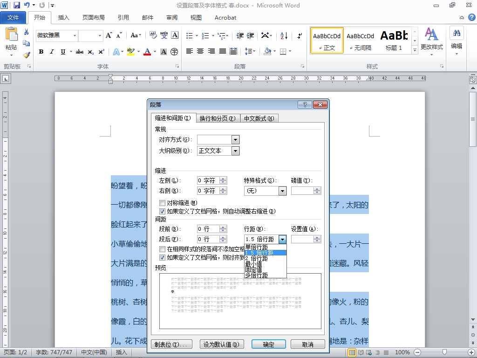Click Set As Default button
Viewport: 477px width, 358px height.
(x=221, y=344)
